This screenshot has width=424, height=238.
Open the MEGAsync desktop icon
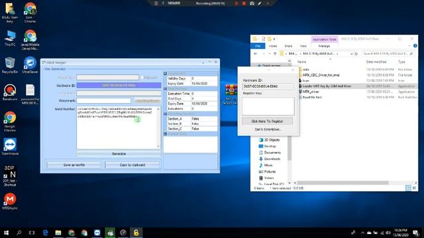click(10, 201)
